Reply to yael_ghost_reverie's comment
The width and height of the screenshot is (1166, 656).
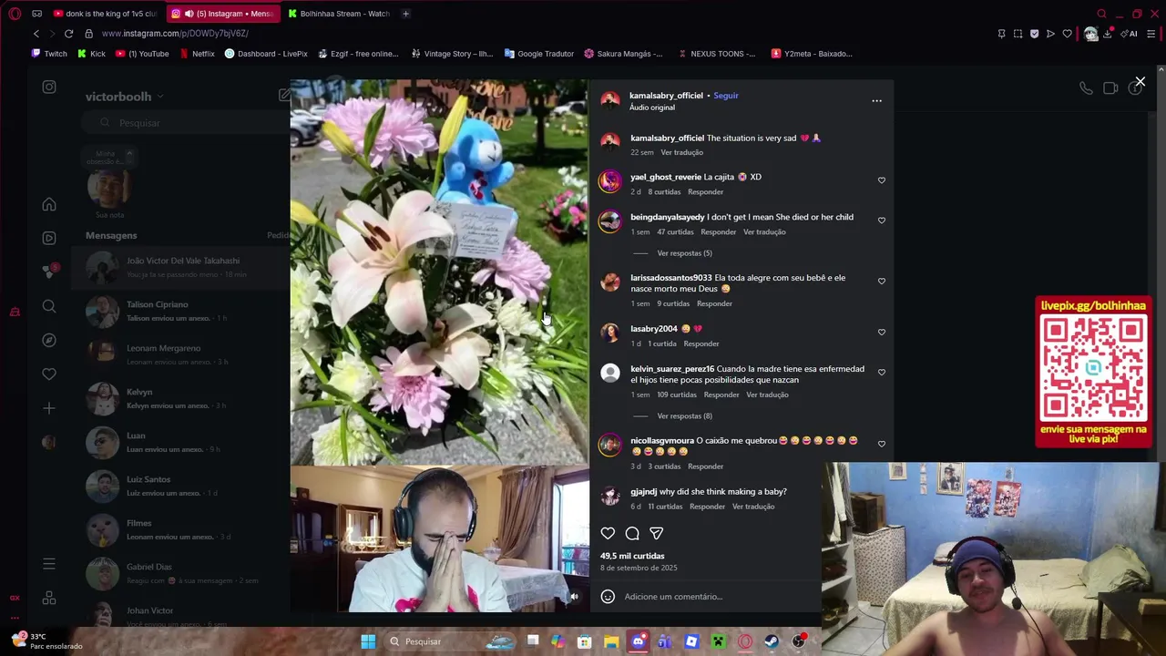pyautogui.click(x=706, y=192)
